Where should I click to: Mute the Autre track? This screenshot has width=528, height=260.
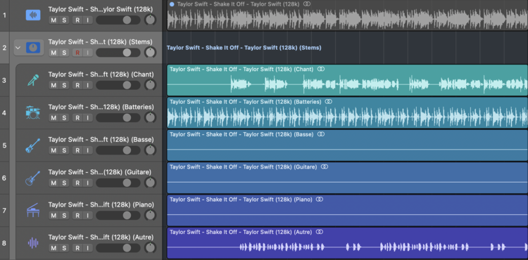coord(54,248)
